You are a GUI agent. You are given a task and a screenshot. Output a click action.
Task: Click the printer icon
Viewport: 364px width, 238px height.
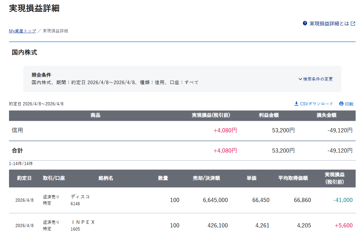[341, 104]
